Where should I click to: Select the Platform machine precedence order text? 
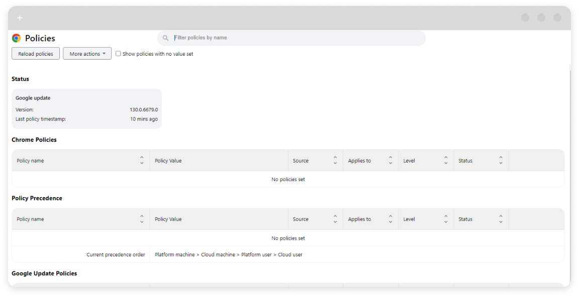(x=229, y=255)
